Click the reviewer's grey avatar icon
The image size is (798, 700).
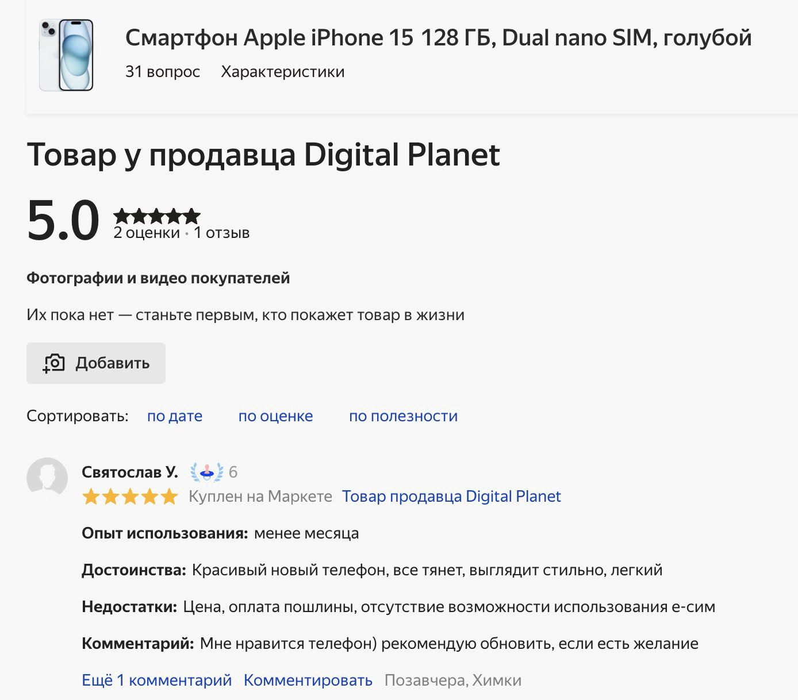pyautogui.click(x=47, y=478)
